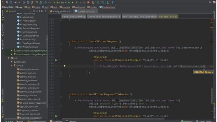The height and width of the screenshot is (122, 217).
Task: Expand the drawable folder
Action: click(12, 62)
